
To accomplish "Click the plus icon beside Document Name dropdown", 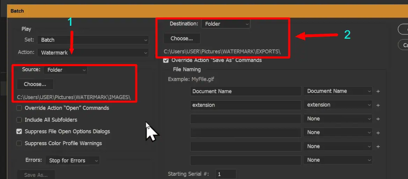I will point(378,92).
